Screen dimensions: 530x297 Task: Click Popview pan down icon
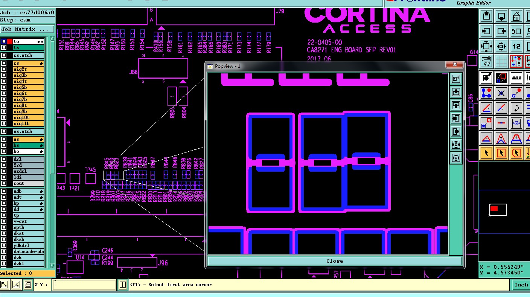pos(456,105)
